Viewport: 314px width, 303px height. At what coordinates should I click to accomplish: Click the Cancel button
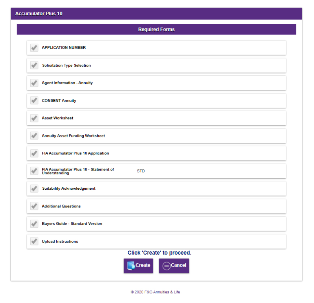[174, 266]
